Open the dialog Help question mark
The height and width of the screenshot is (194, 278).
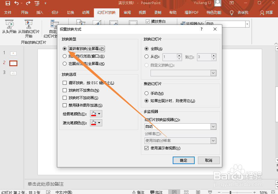coord(202,29)
